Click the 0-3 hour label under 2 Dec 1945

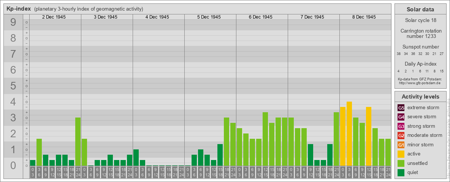(x=33, y=173)
